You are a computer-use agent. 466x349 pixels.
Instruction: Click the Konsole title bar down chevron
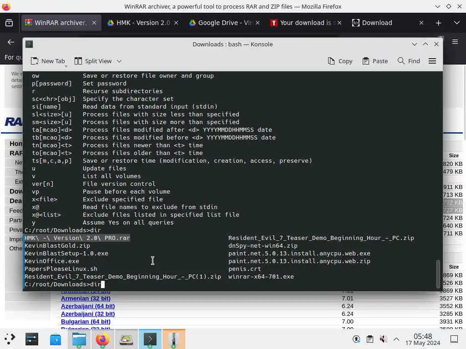[x=414, y=44]
